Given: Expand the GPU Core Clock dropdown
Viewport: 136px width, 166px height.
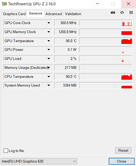Looking at the screenshot, I should (x=49, y=23).
